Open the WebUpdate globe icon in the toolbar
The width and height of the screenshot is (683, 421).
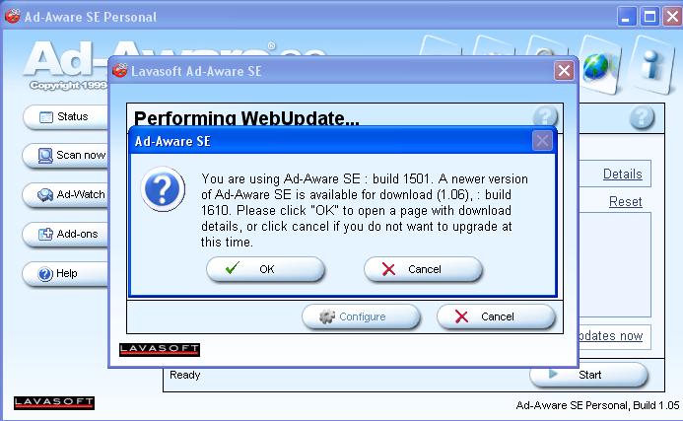(598, 66)
